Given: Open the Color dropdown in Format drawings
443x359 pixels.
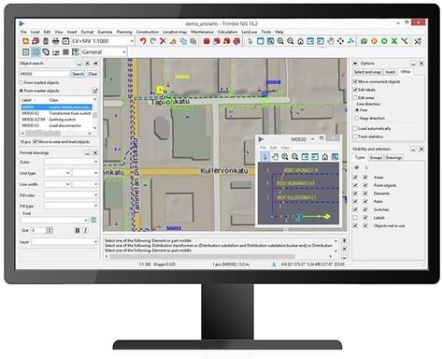Looking at the screenshot, I should pyautogui.click(x=71, y=162).
